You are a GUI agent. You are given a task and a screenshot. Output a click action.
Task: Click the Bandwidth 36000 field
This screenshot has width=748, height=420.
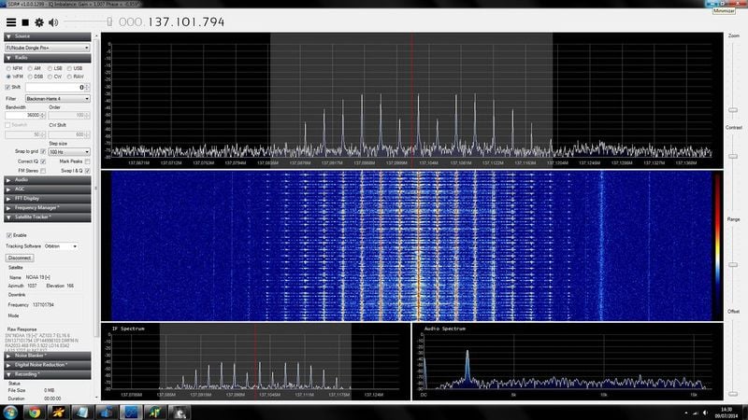pos(22,115)
